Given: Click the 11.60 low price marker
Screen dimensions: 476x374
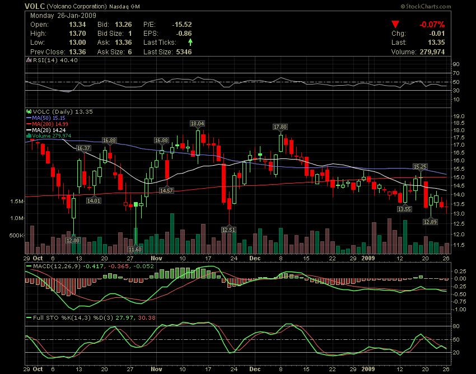Looking at the screenshot, I should point(135,250).
